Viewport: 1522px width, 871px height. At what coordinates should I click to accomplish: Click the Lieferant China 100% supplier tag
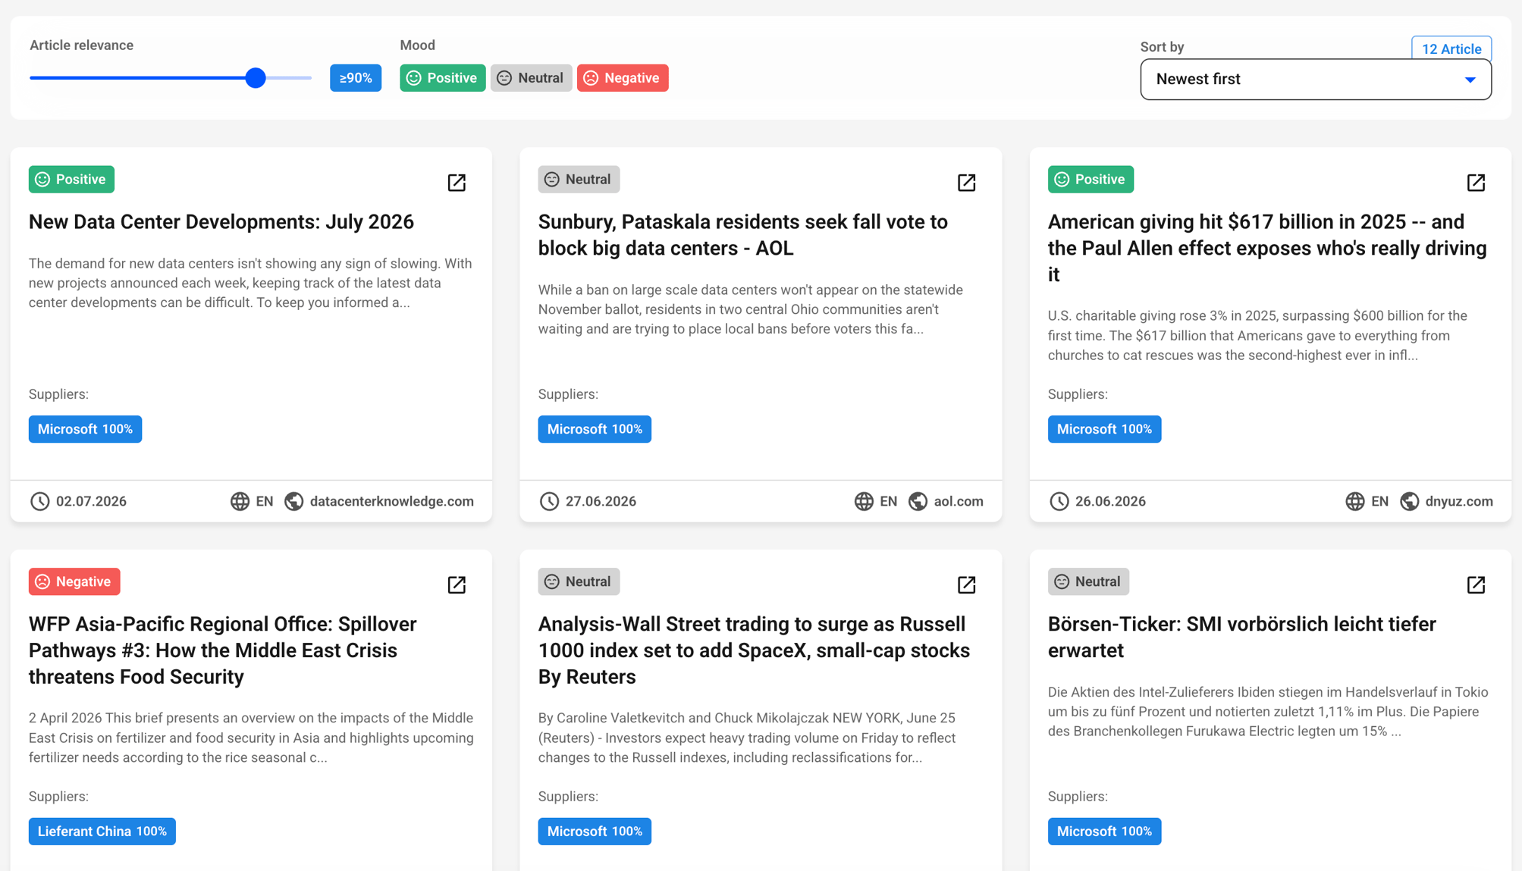102,831
